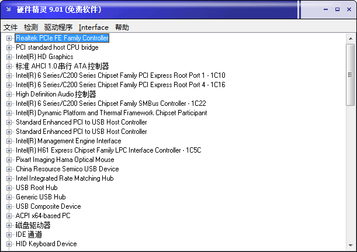Expand USB Root Hub node
The height and width of the screenshot is (252, 357).
click(x=9, y=188)
